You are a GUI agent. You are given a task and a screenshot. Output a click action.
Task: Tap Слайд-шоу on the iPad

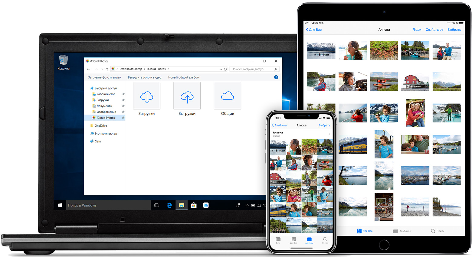click(434, 30)
